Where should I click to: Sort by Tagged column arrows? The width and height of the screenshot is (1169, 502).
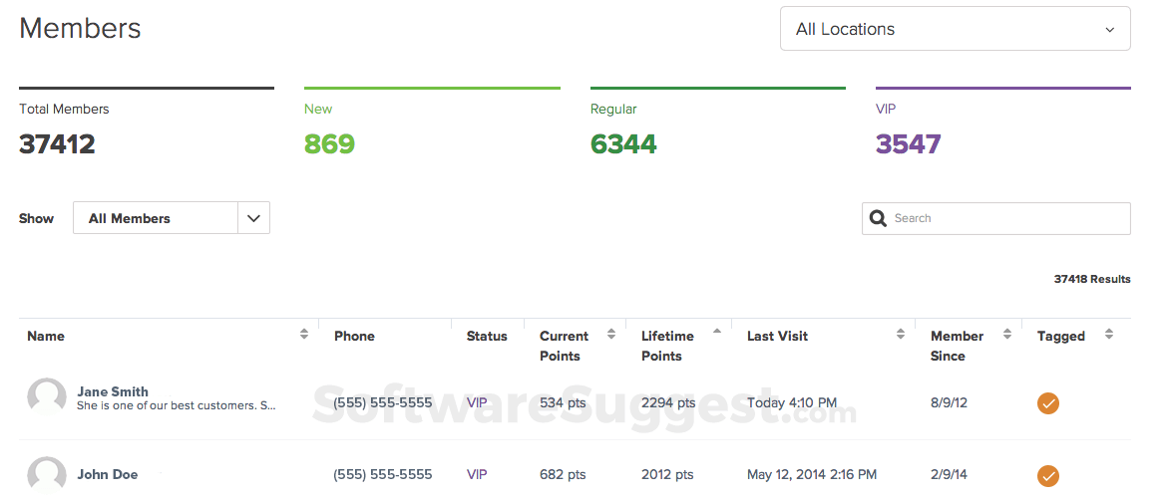tap(1109, 335)
